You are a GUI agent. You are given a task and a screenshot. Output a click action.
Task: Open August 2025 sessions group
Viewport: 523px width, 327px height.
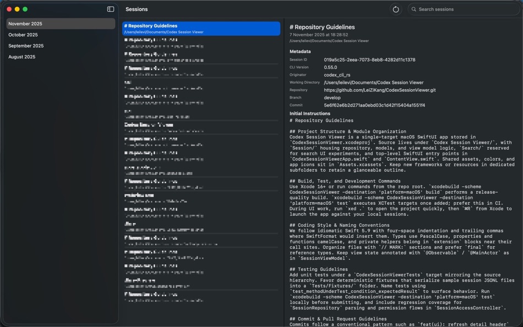tap(61, 56)
